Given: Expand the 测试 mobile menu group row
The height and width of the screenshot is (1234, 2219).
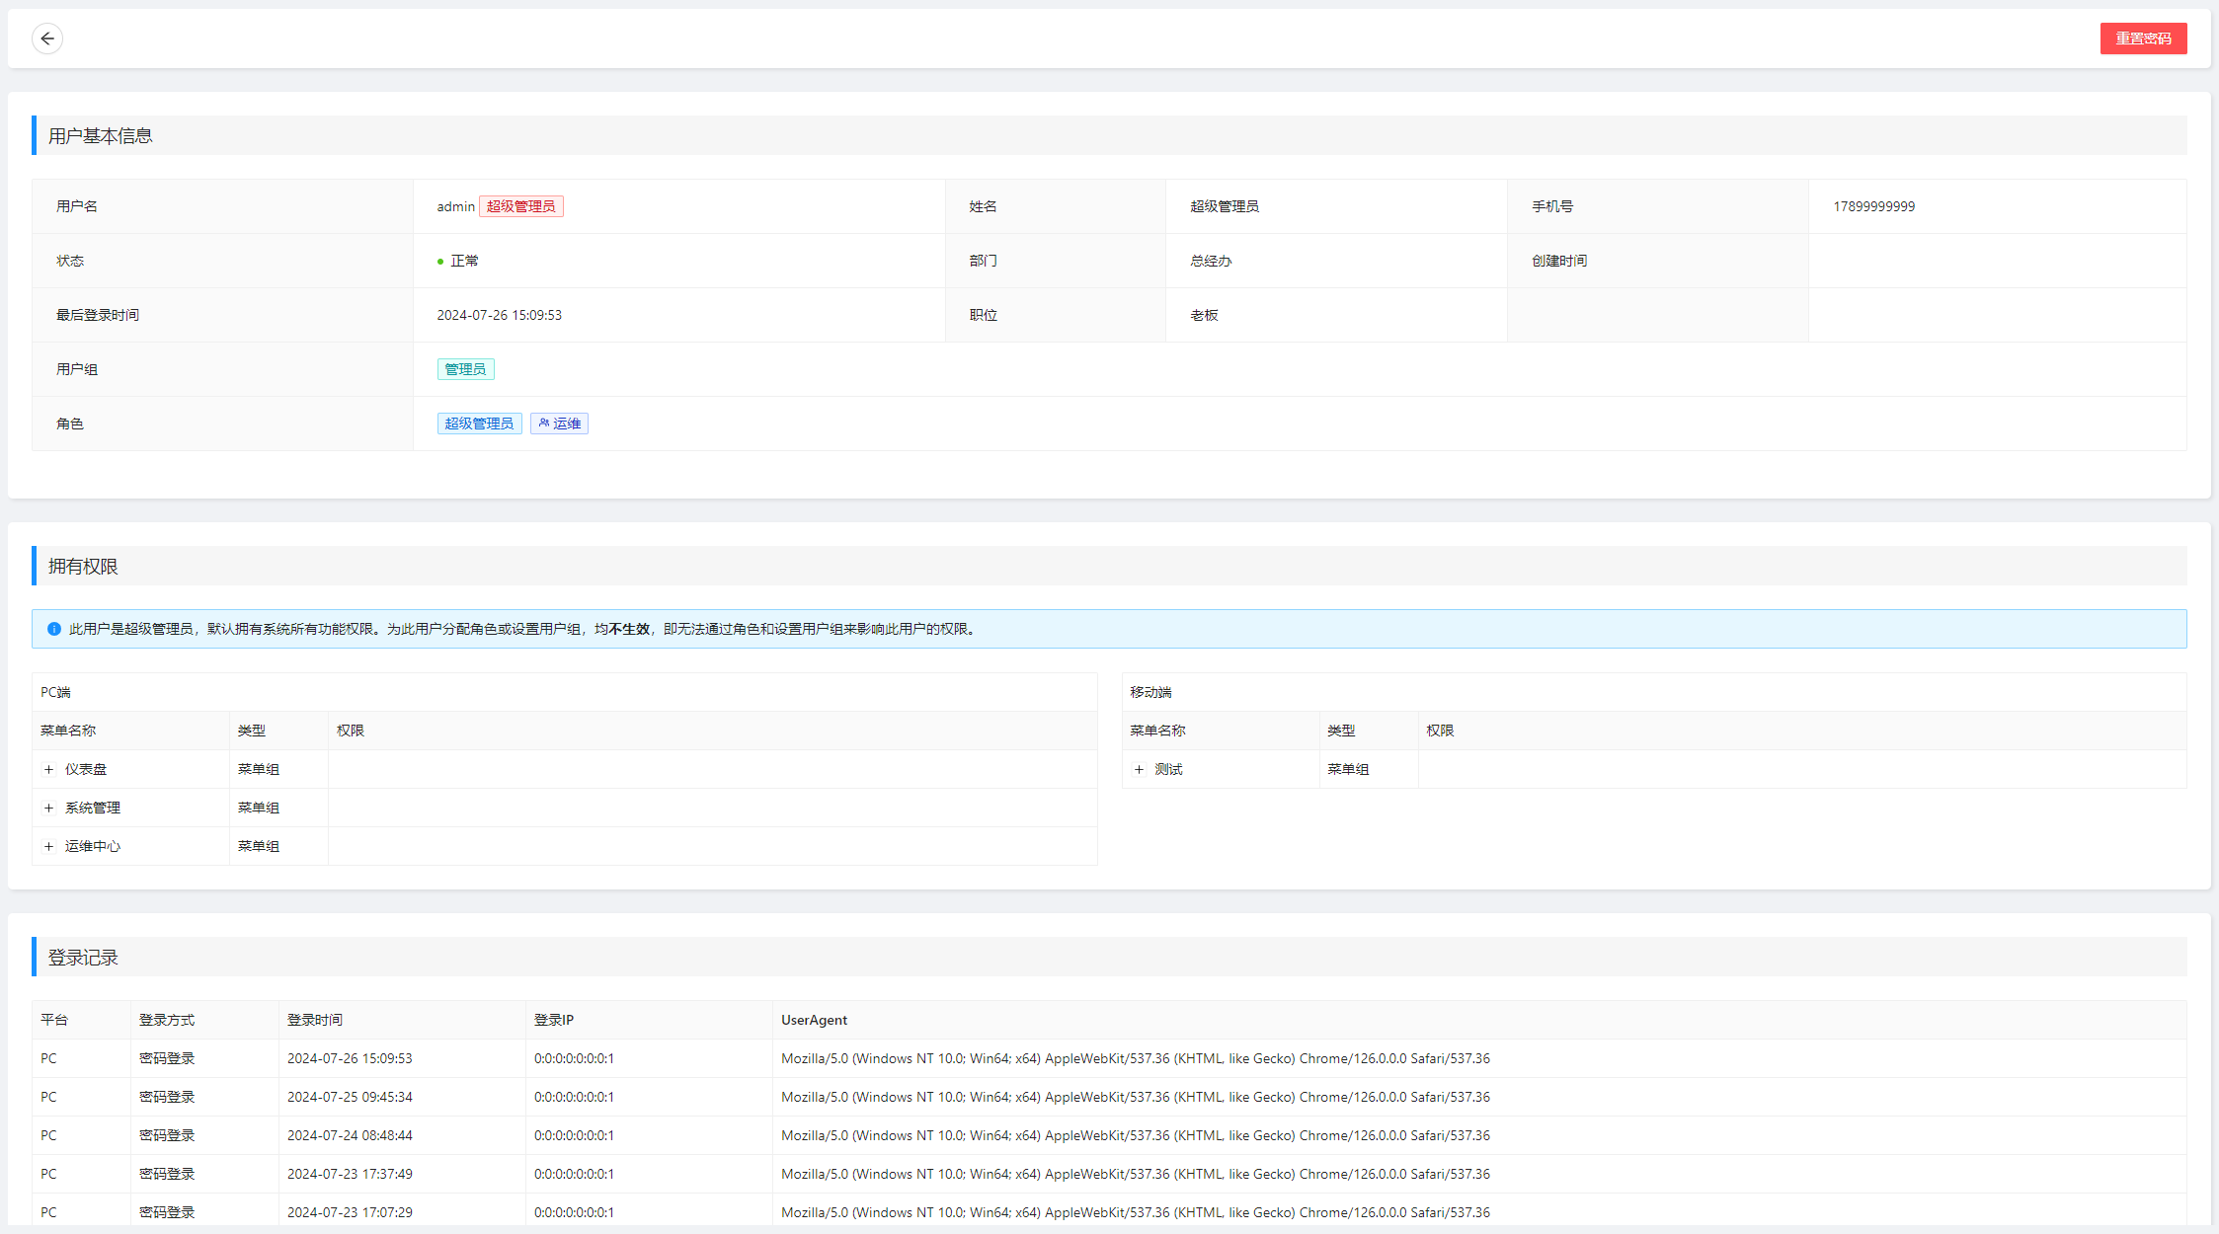Looking at the screenshot, I should (x=1139, y=769).
